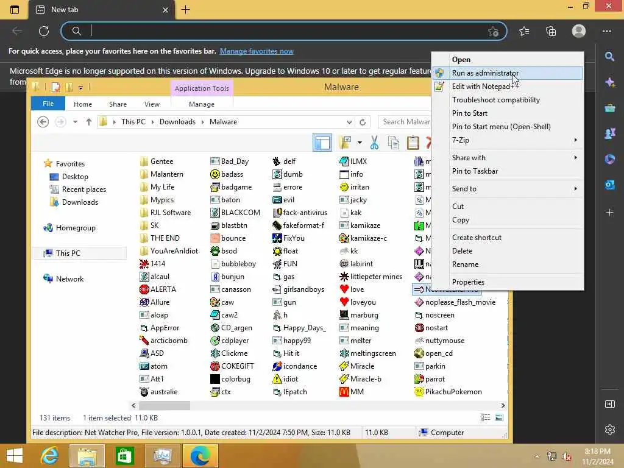Click the up one level arrow
Screen dimensions: 624x468
[x=89, y=122]
